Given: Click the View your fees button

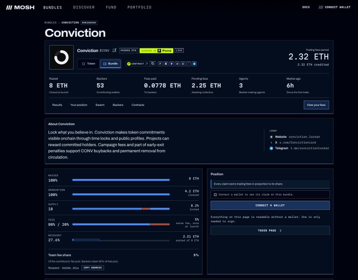Looking at the screenshot, I should click(x=316, y=105).
